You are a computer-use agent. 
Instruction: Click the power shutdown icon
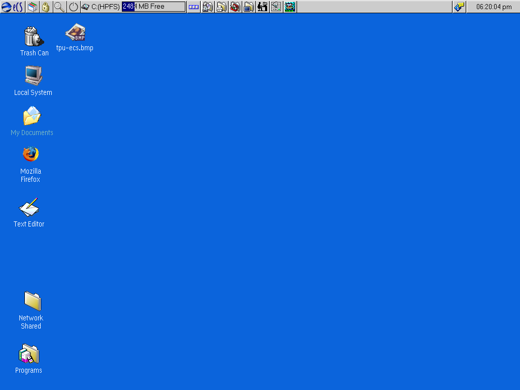[73, 7]
